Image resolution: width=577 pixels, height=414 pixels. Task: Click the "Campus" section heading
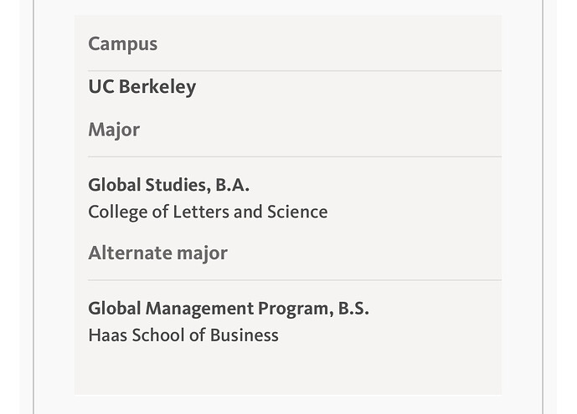pos(122,44)
